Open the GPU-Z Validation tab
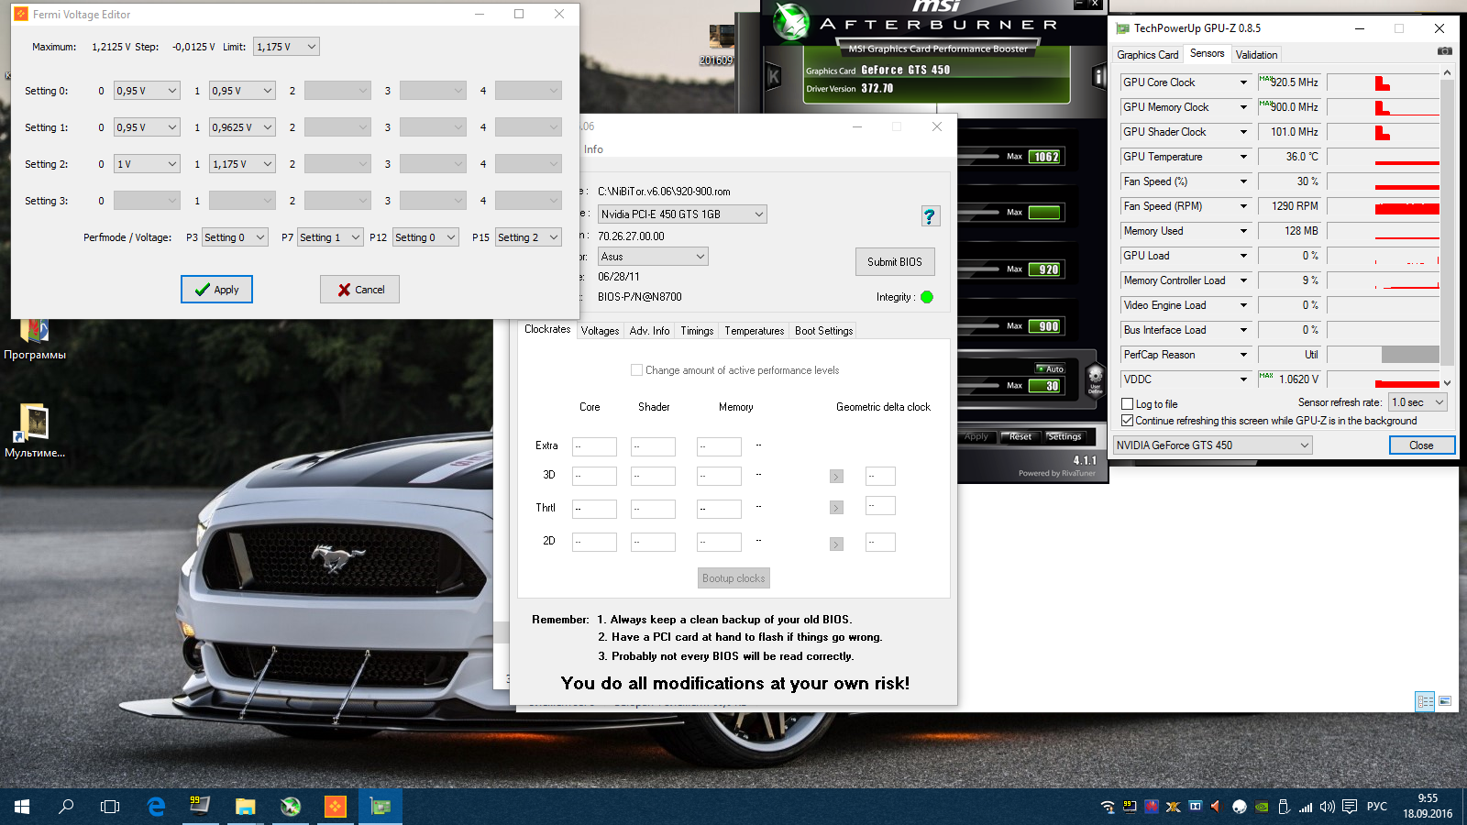1467x825 pixels. [x=1256, y=55]
